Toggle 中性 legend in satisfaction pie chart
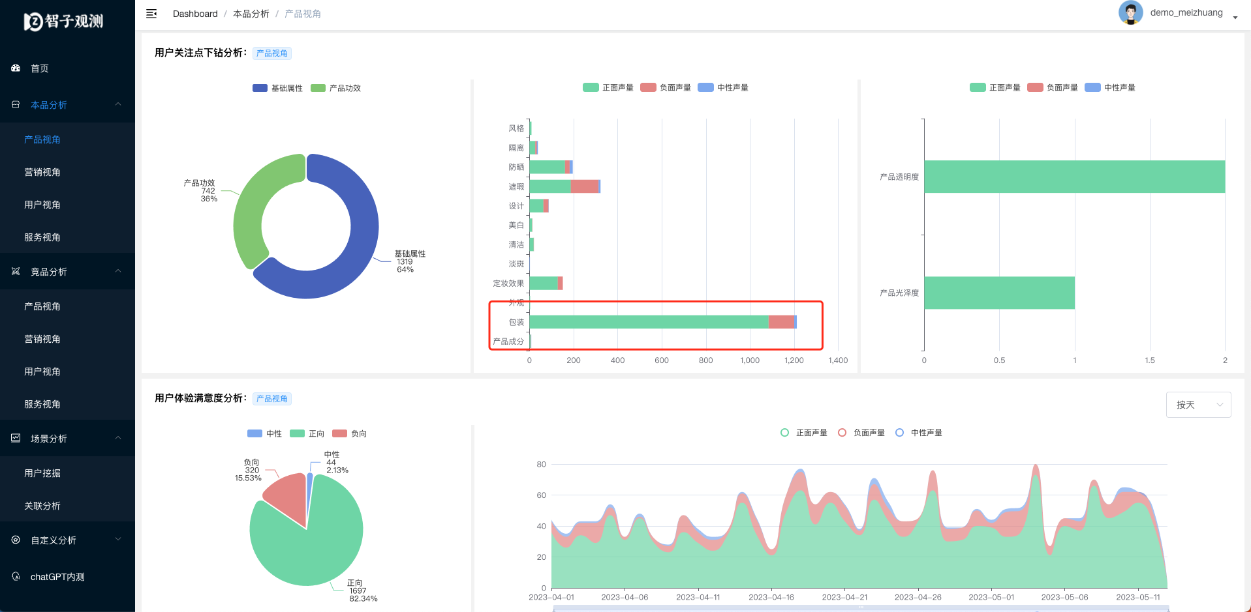 [x=265, y=433]
